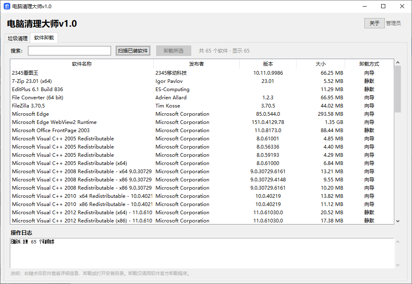The width and height of the screenshot is (412, 284).
Task: Click the 管理员 label
Action: pyautogui.click(x=393, y=23)
